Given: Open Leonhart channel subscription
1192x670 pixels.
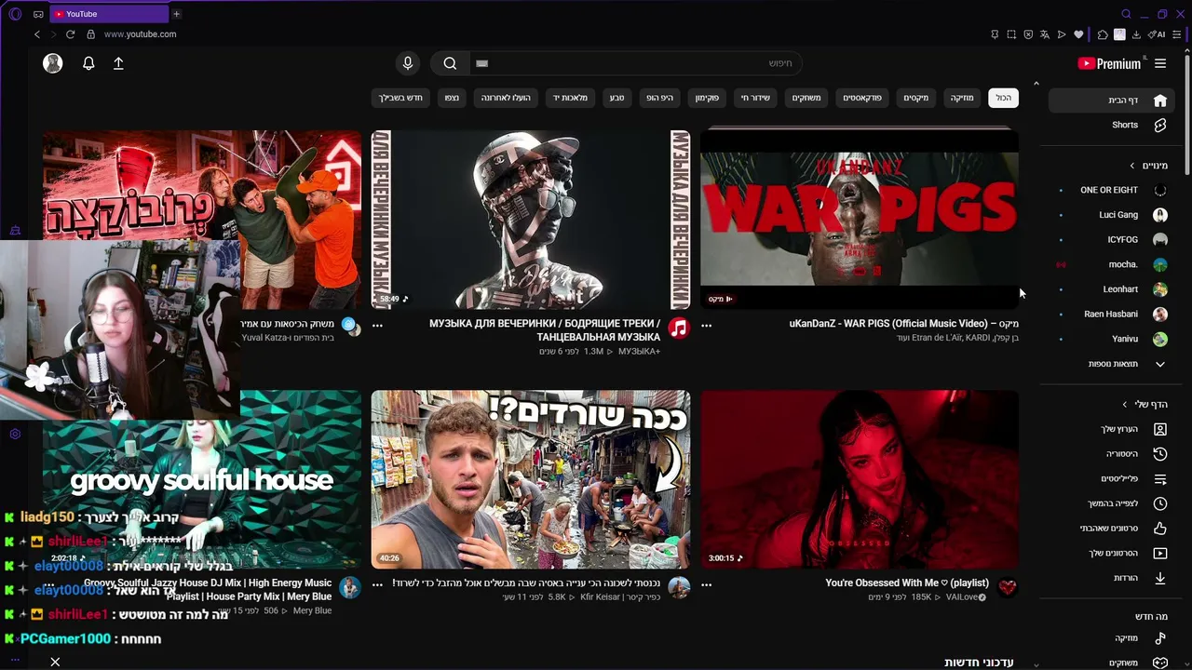Looking at the screenshot, I should (1114, 289).
